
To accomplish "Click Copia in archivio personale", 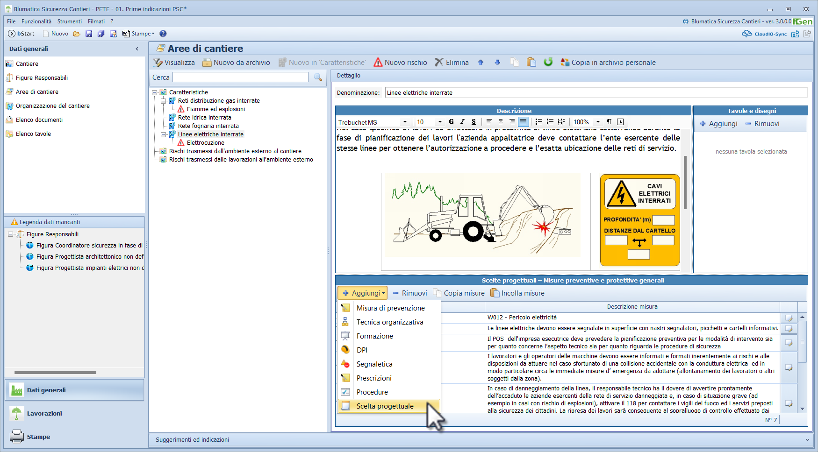I will point(608,62).
